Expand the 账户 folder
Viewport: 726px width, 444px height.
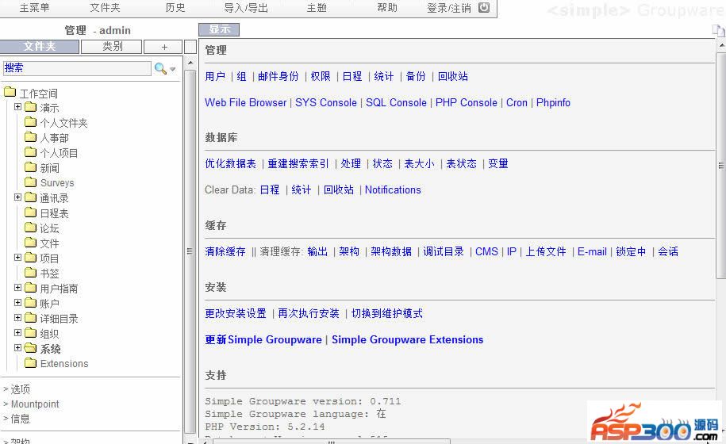tap(17, 303)
